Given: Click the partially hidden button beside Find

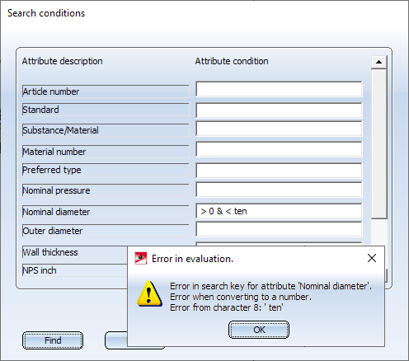Looking at the screenshot, I should click(x=116, y=340).
